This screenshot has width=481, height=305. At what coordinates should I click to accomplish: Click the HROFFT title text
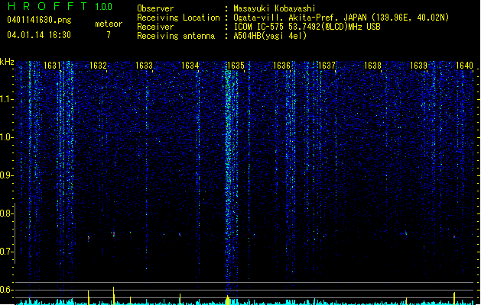(x=47, y=6)
